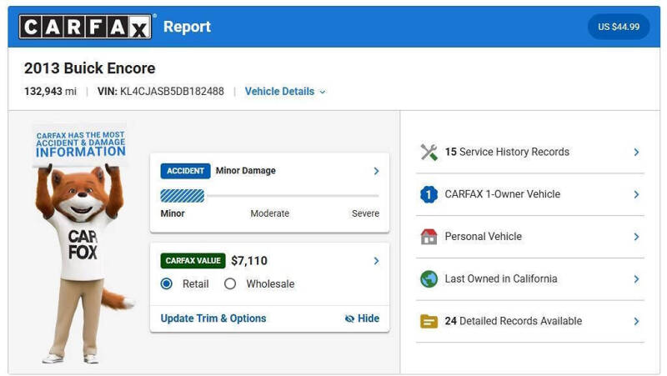Screen dimensions: 667x376
Task: Click chevron beside Detailed Records Available
Action: pos(636,321)
